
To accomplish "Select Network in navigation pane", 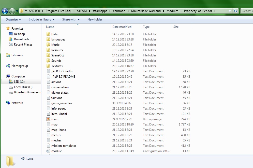I will (x=17, y=103).
